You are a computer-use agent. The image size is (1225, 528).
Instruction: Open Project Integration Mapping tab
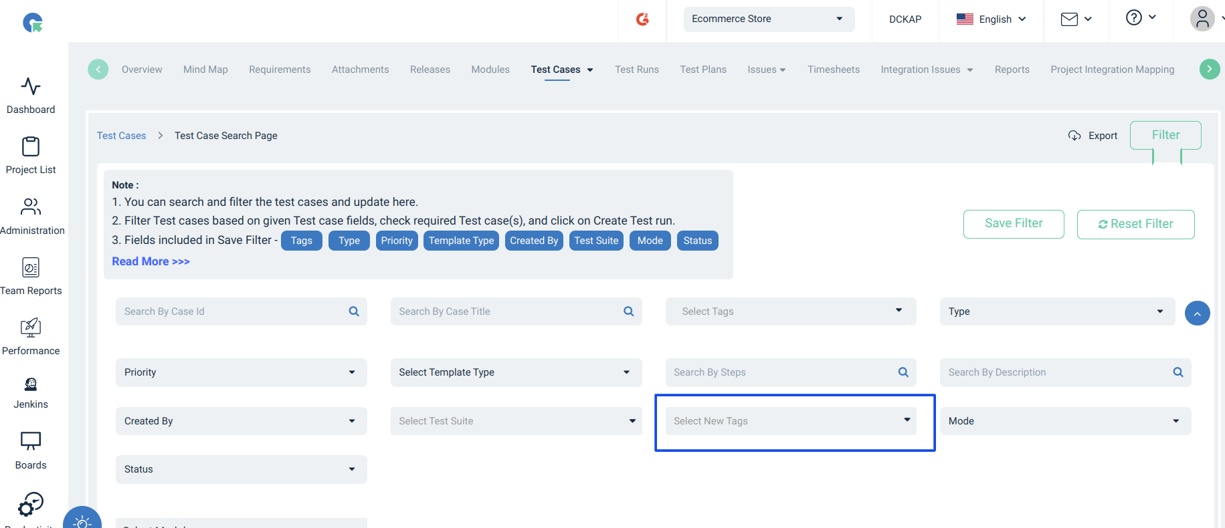1113,70
